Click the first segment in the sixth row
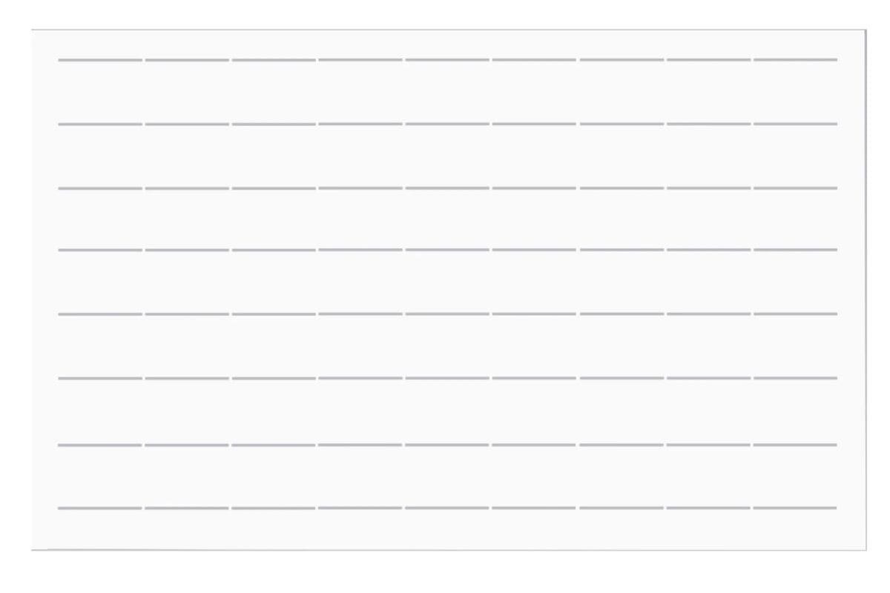 pos(100,379)
